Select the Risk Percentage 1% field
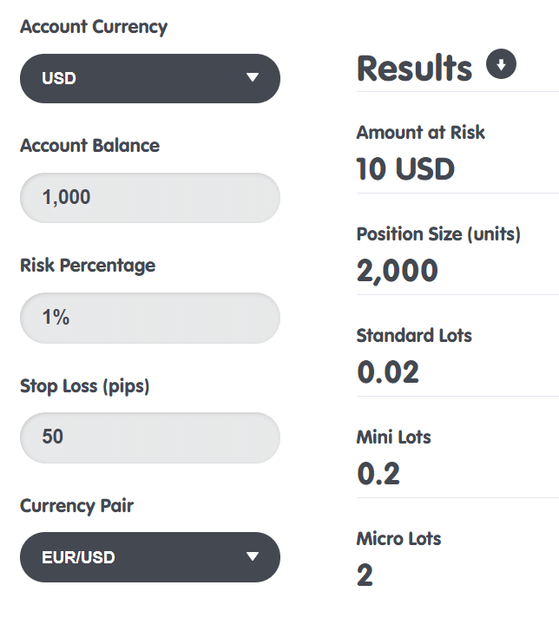Image resolution: width=559 pixels, height=618 pixels. point(150,318)
